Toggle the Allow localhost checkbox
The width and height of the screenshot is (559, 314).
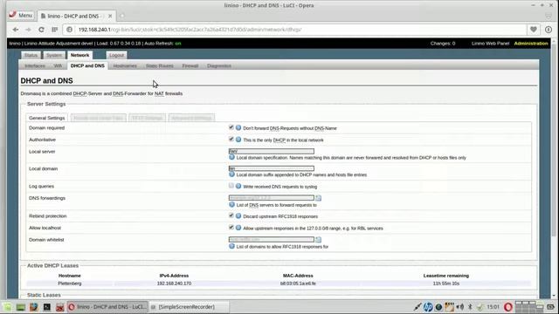231,228
